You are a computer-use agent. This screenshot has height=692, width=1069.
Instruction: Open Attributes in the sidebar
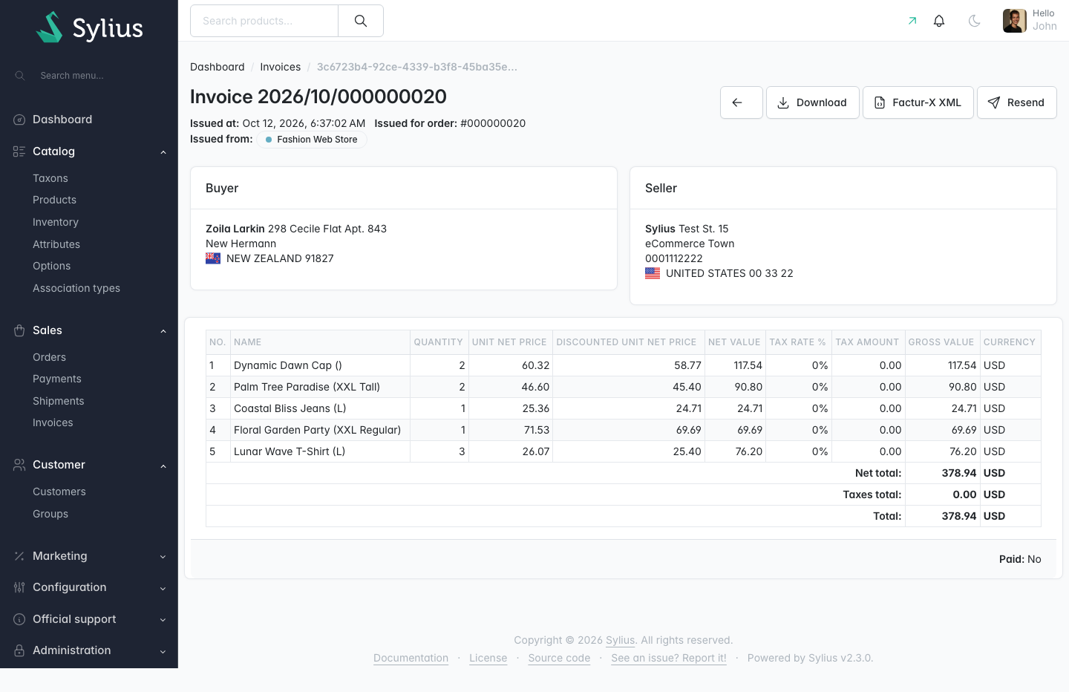[x=56, y=244]
